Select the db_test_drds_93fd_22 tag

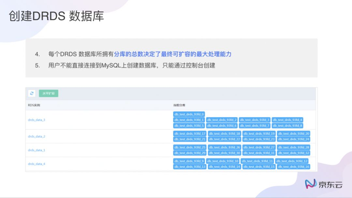coord(224,139)
